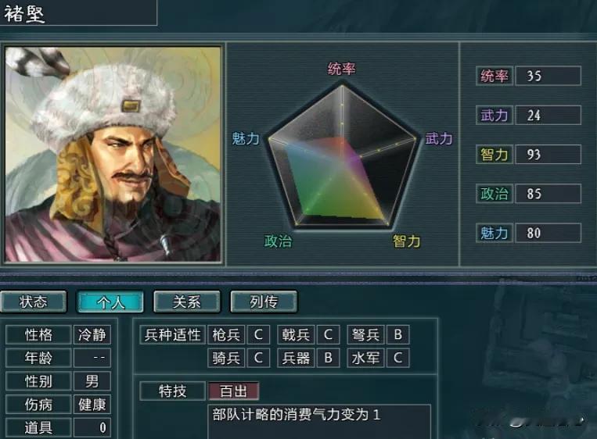This screenshot has height=439, width=597.
Task: Click the skill description text box
Action: (319, 422)
